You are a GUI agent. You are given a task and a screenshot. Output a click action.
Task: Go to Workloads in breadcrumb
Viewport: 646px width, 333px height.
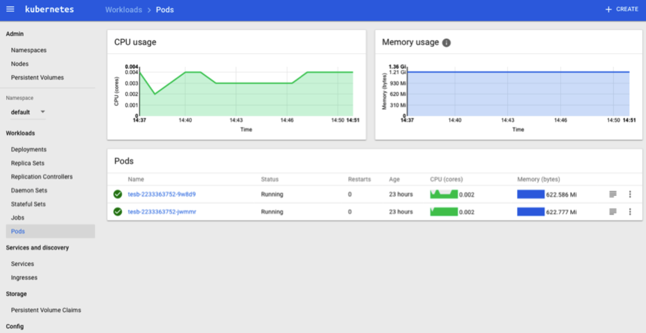click(123, 10)
